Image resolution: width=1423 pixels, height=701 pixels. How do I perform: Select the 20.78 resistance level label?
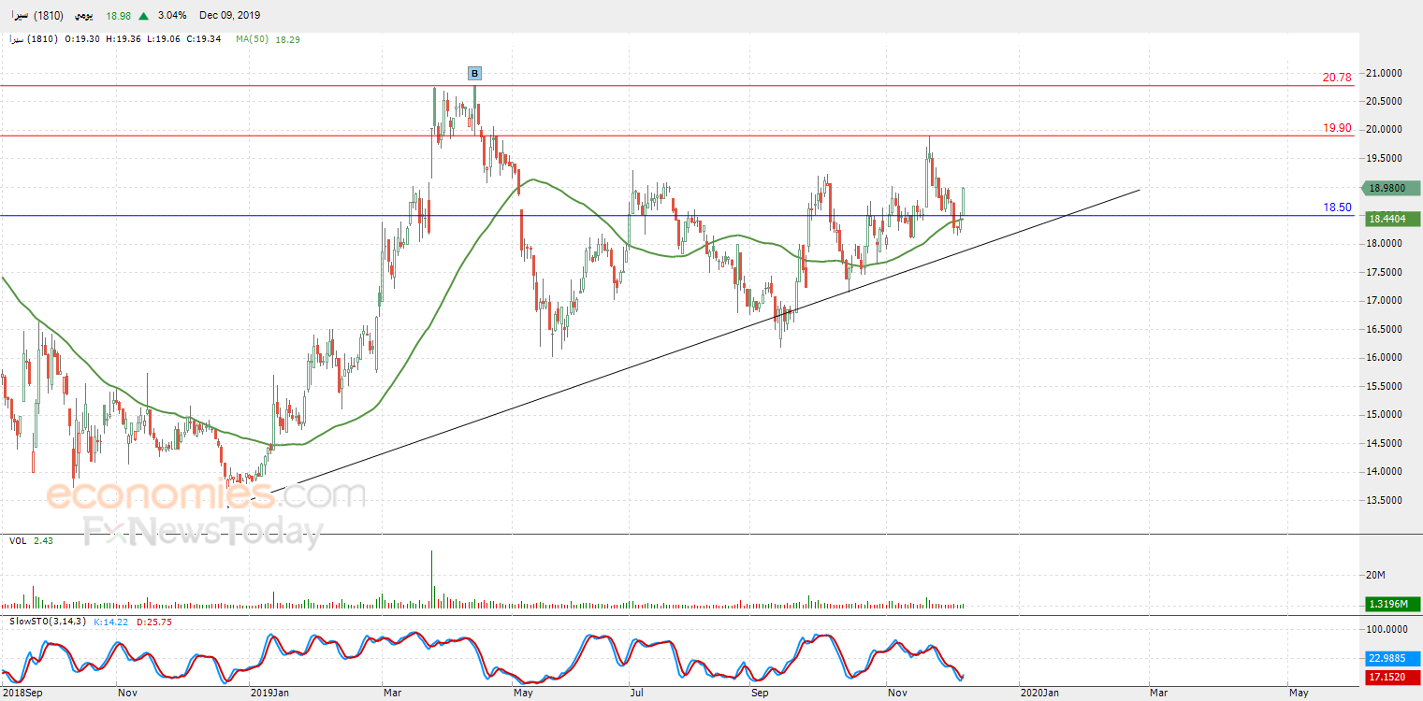(x=1337, y=78)
